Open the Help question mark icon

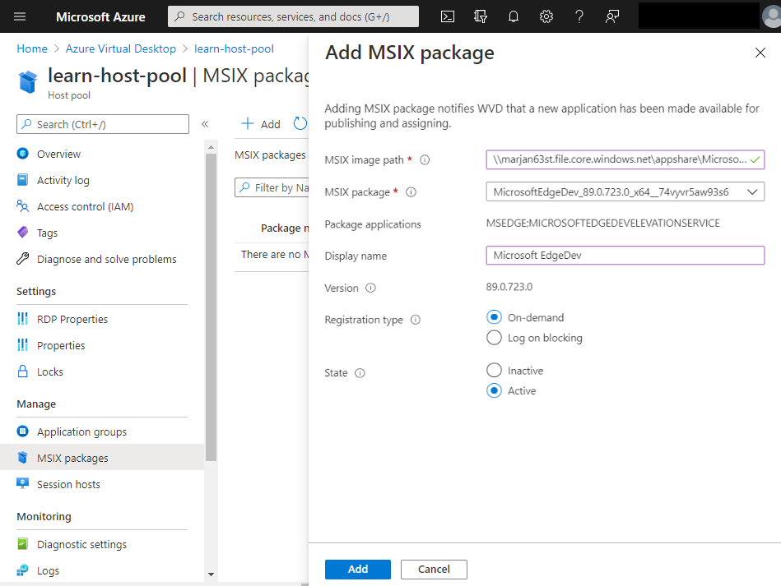tap(579, 16)
